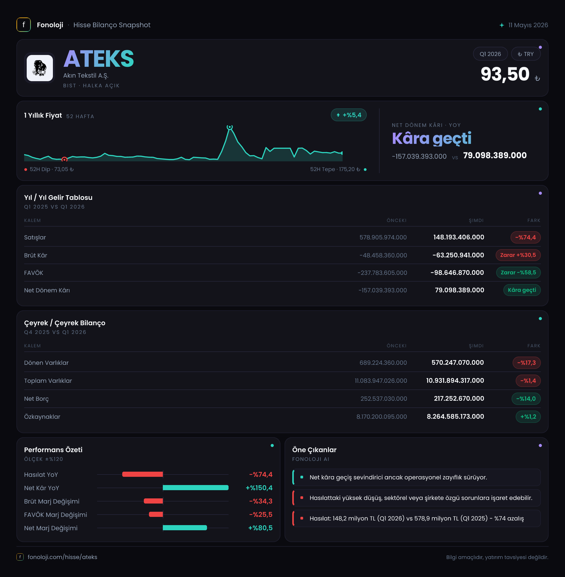Click the 52H Tepe peak marker on chart
The image size is (565, 577).
[230, 127]
